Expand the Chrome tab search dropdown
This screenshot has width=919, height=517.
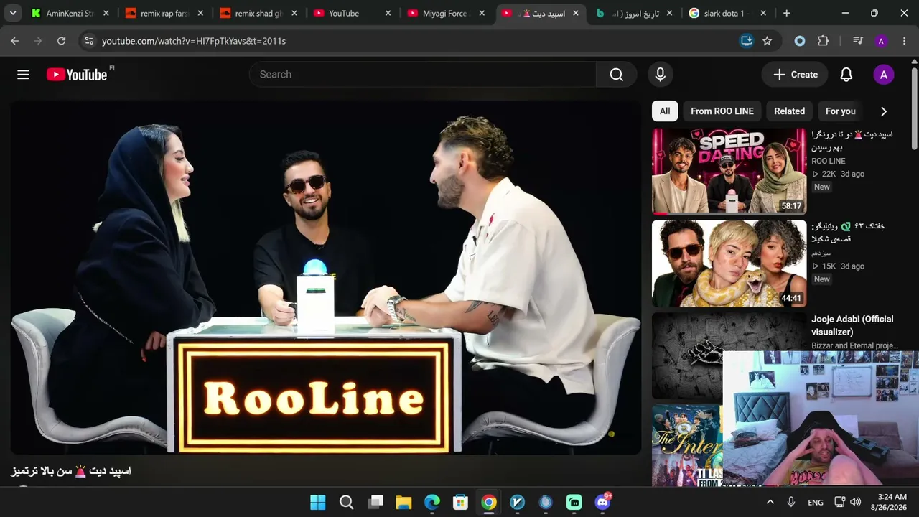(x=12, y=13)
